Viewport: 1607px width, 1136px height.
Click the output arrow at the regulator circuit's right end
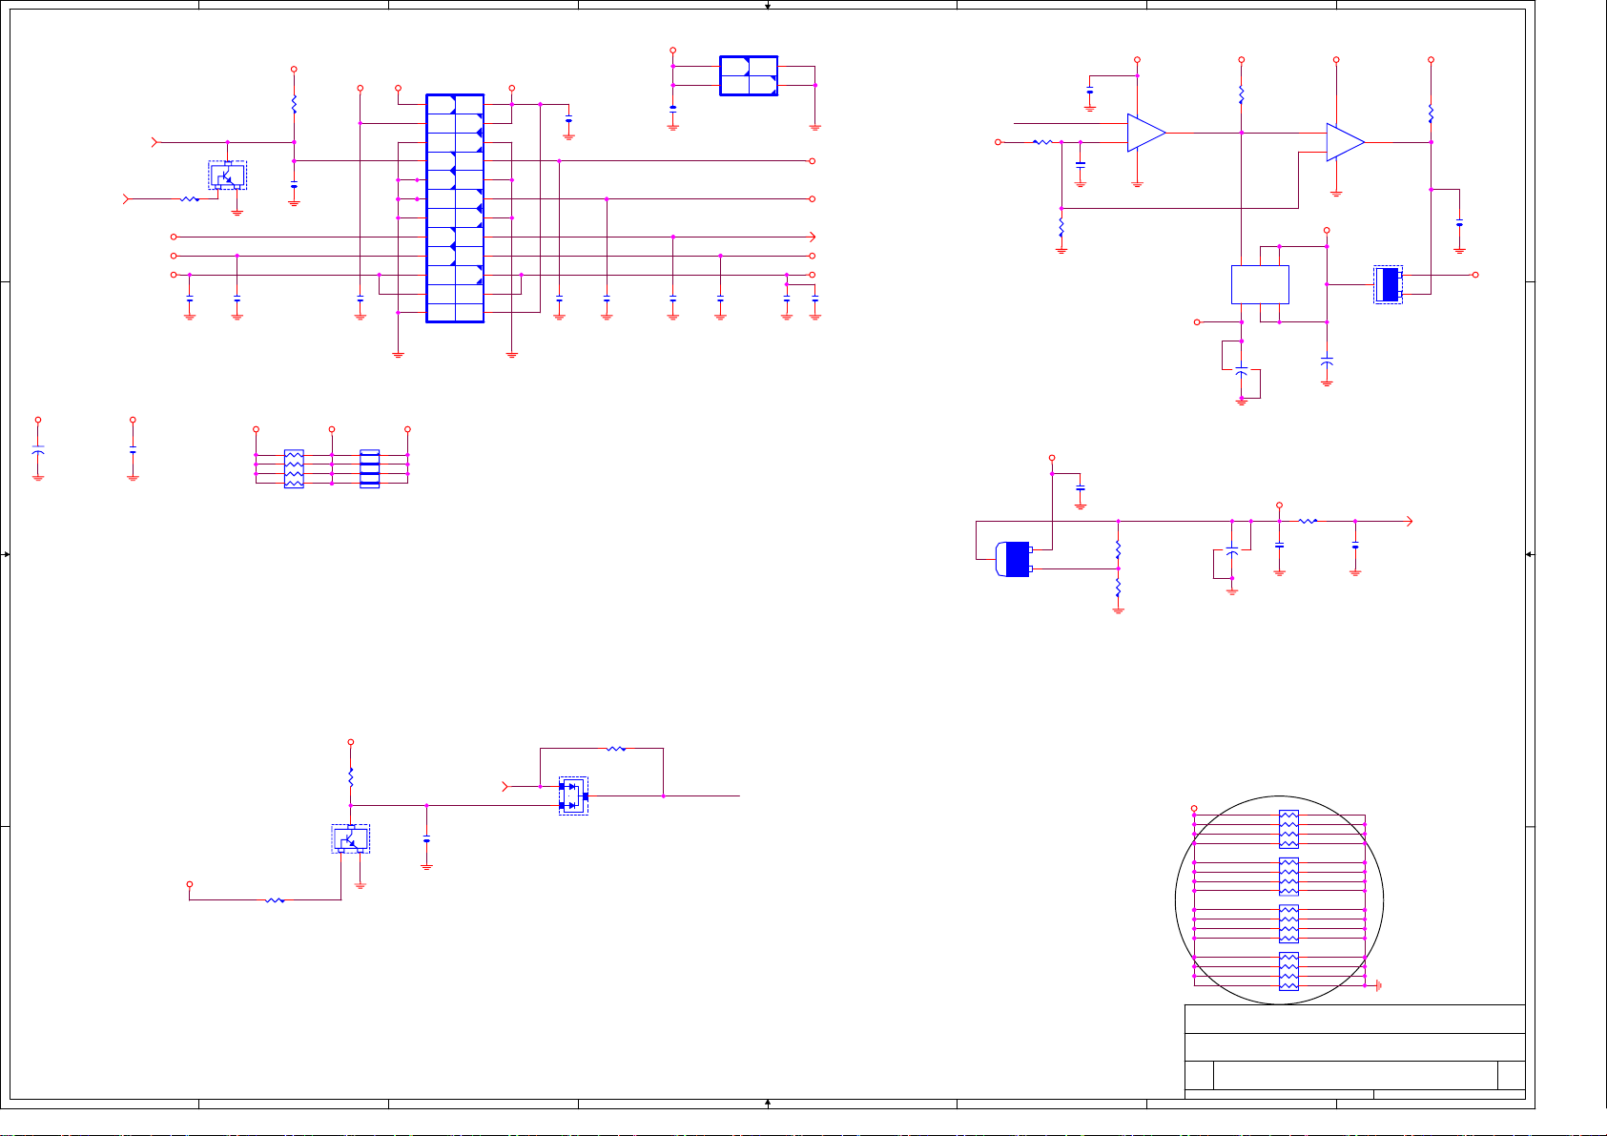[x=1408, y=521]
